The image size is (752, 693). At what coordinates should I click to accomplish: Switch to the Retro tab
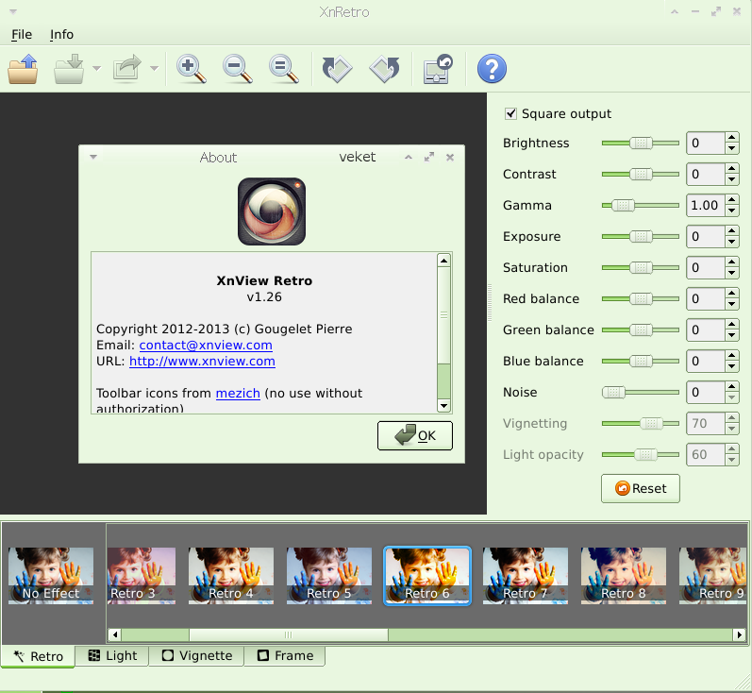point(38,656)
